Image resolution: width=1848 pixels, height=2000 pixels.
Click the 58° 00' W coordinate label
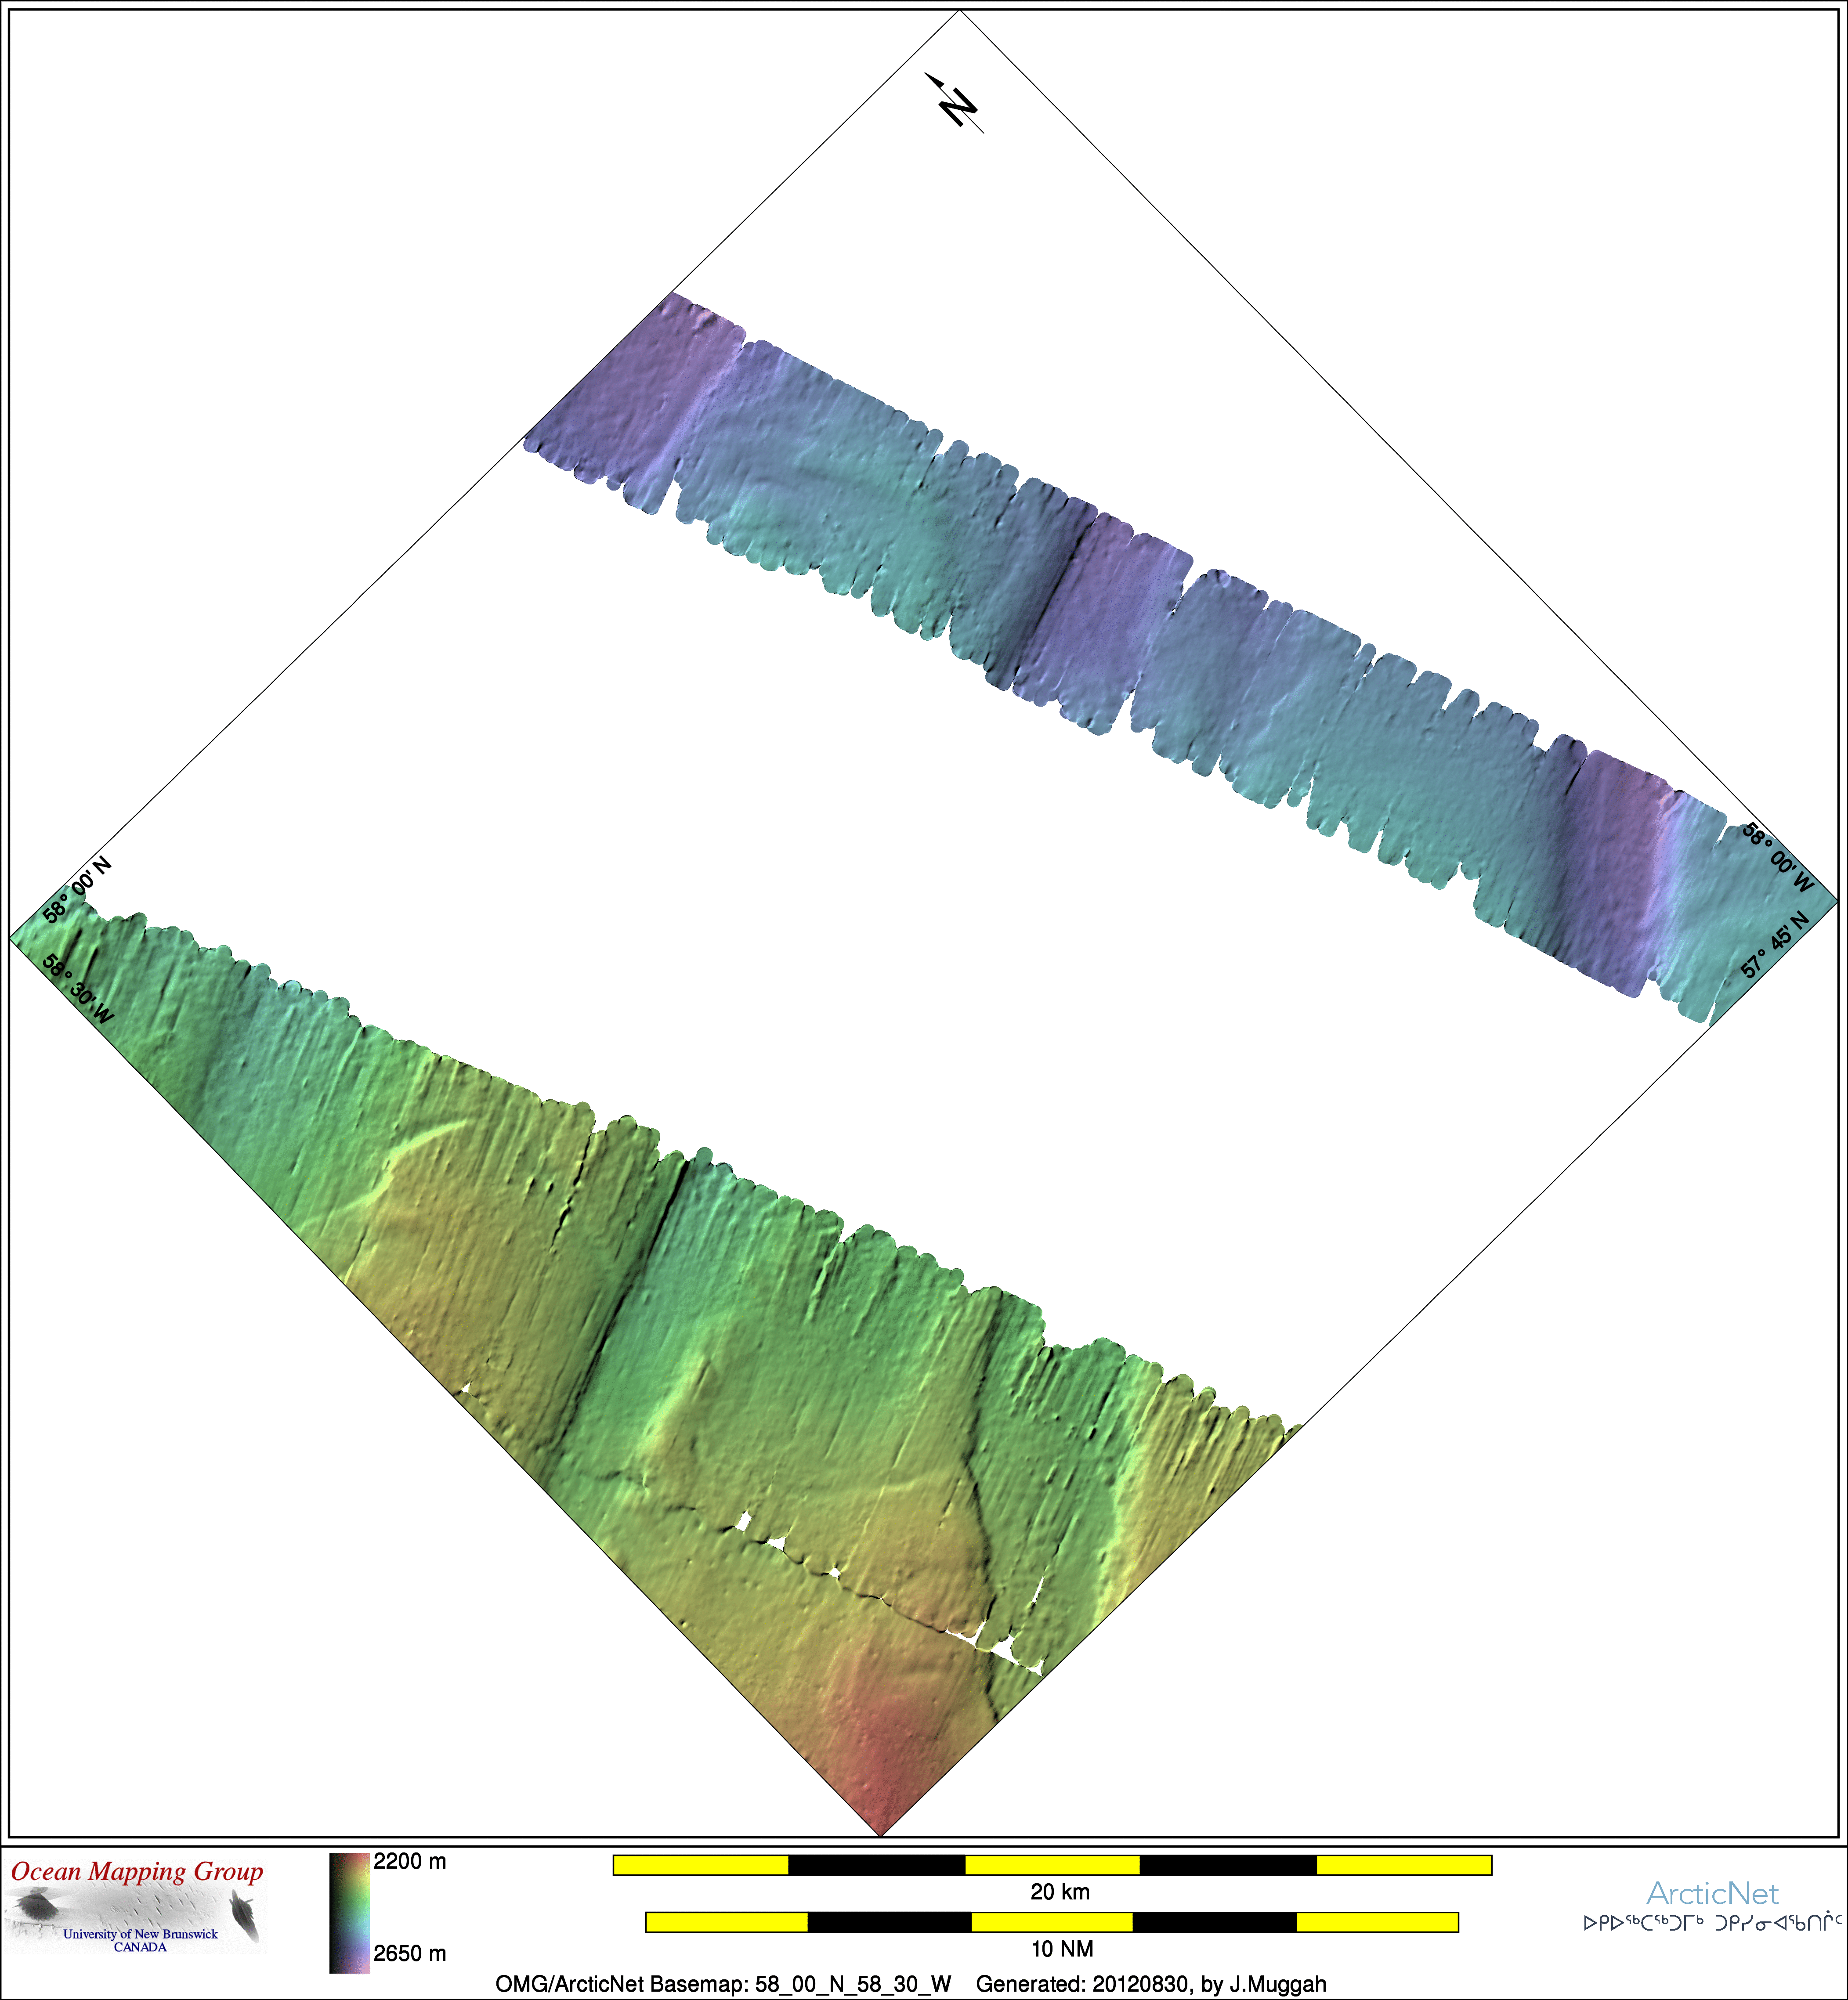click(x=1777, y=858)
